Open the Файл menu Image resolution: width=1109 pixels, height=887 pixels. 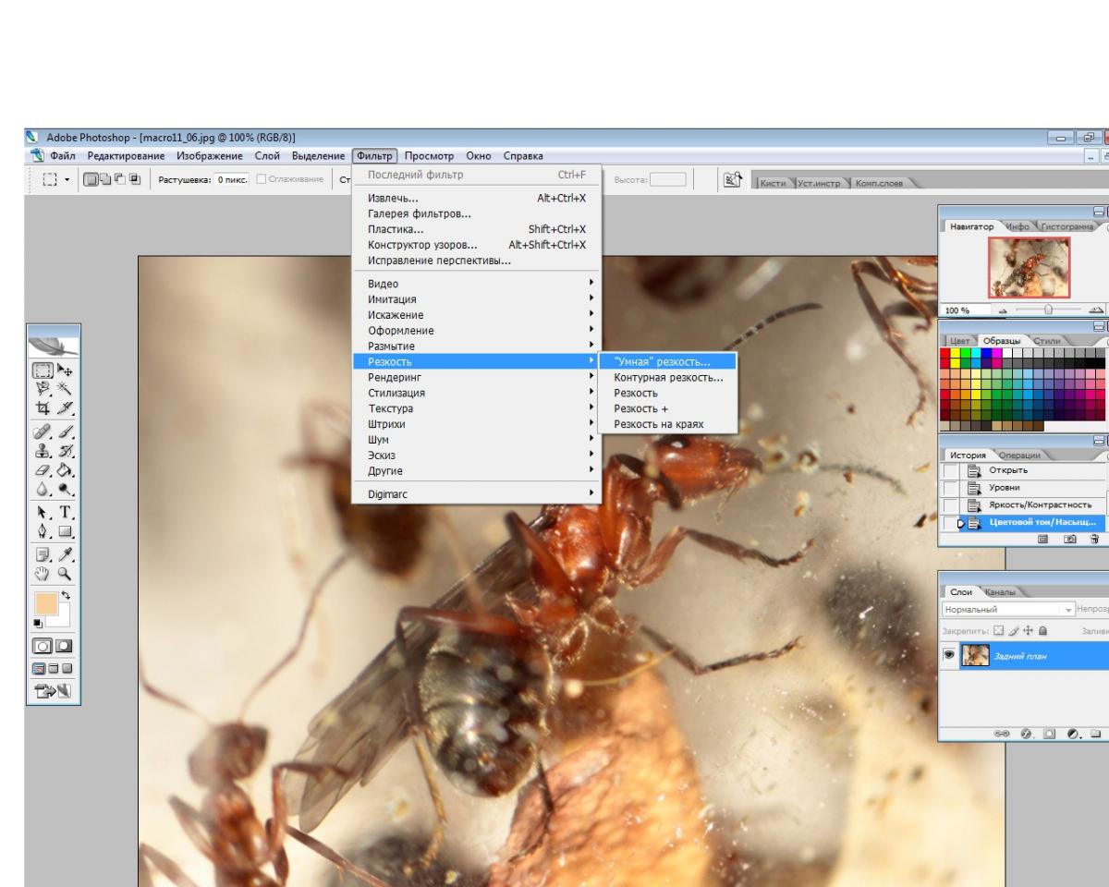63,155
